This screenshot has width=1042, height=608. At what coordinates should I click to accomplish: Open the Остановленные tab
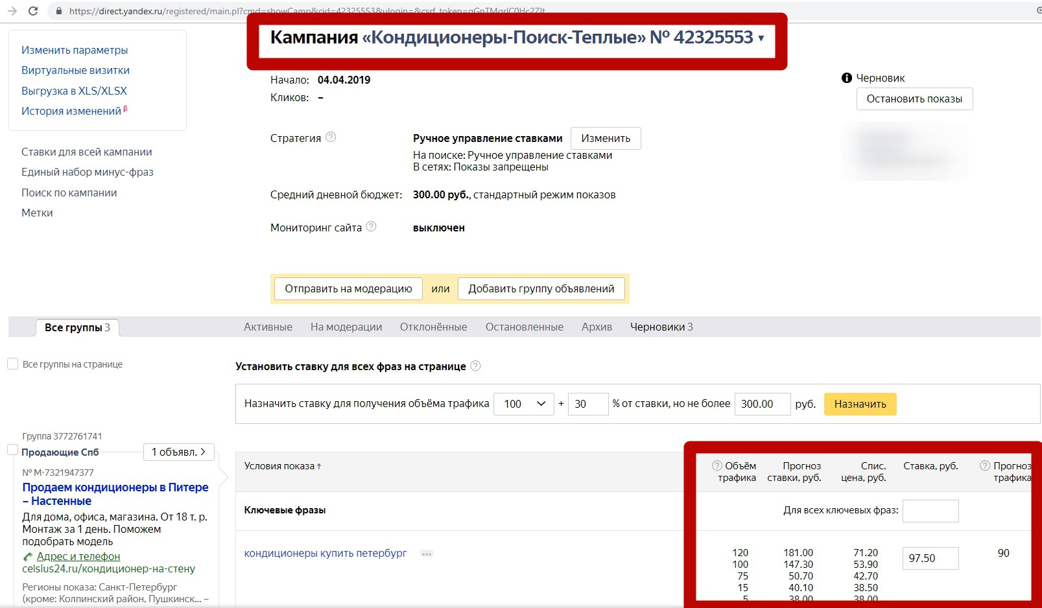525,327
